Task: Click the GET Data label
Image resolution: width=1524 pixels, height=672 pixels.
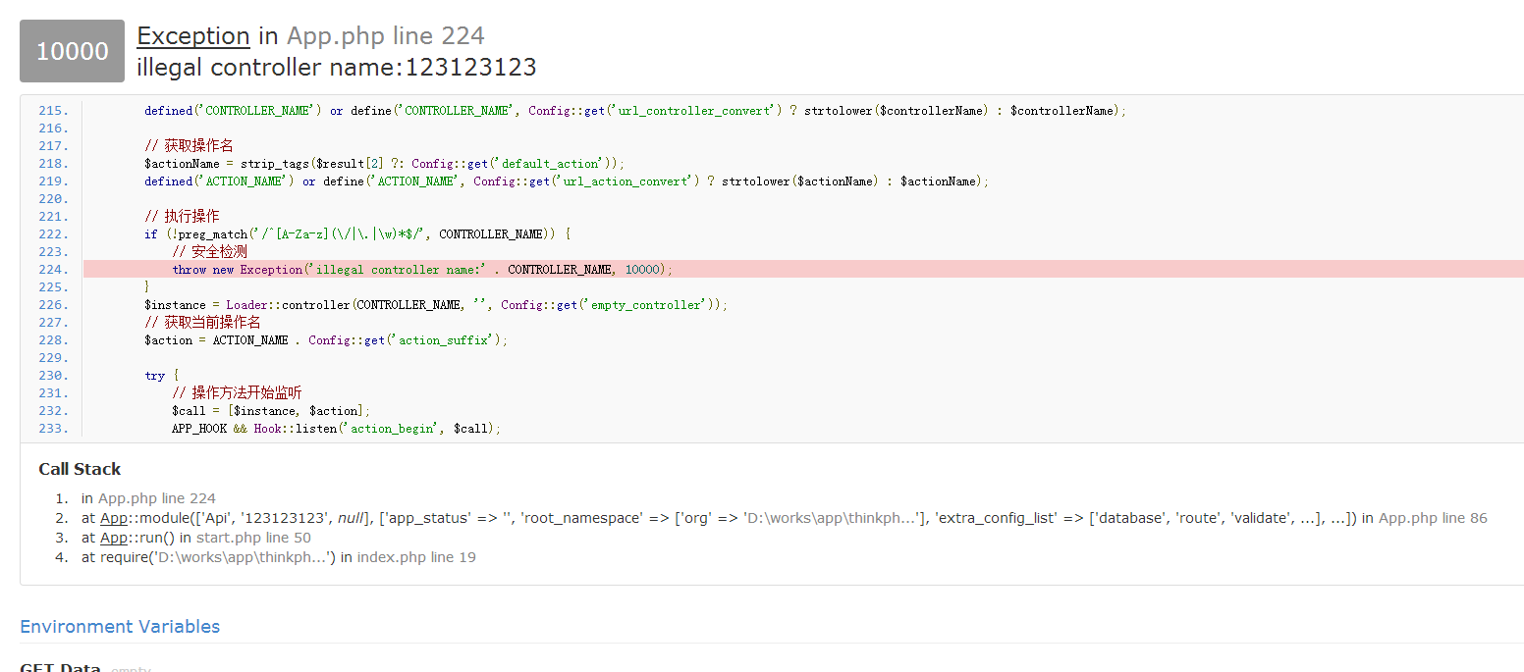Action: tap(60, 667)
